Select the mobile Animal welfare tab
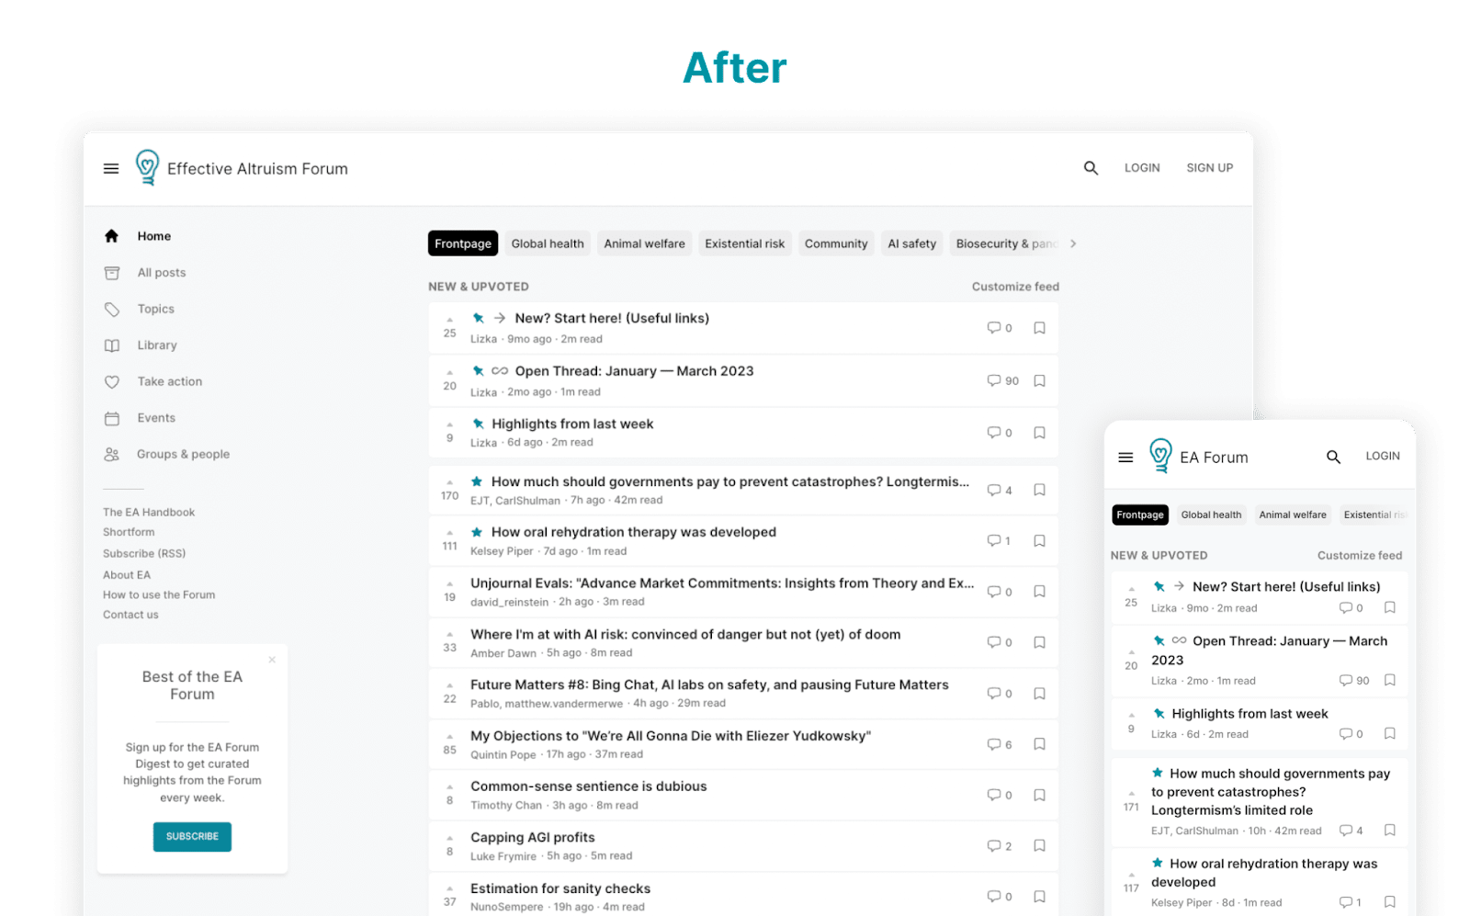 tap(1293, 515)
